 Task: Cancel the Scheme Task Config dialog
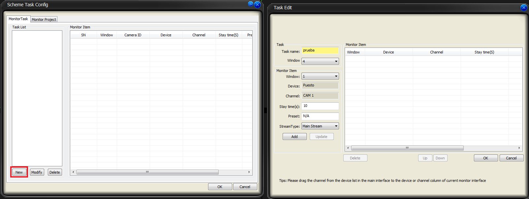point(245,187)
